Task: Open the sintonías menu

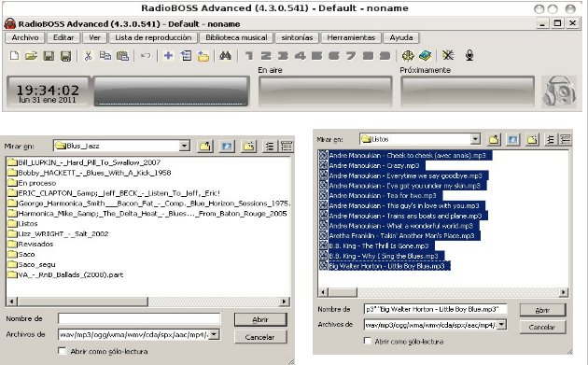Action: pos(297,37)
